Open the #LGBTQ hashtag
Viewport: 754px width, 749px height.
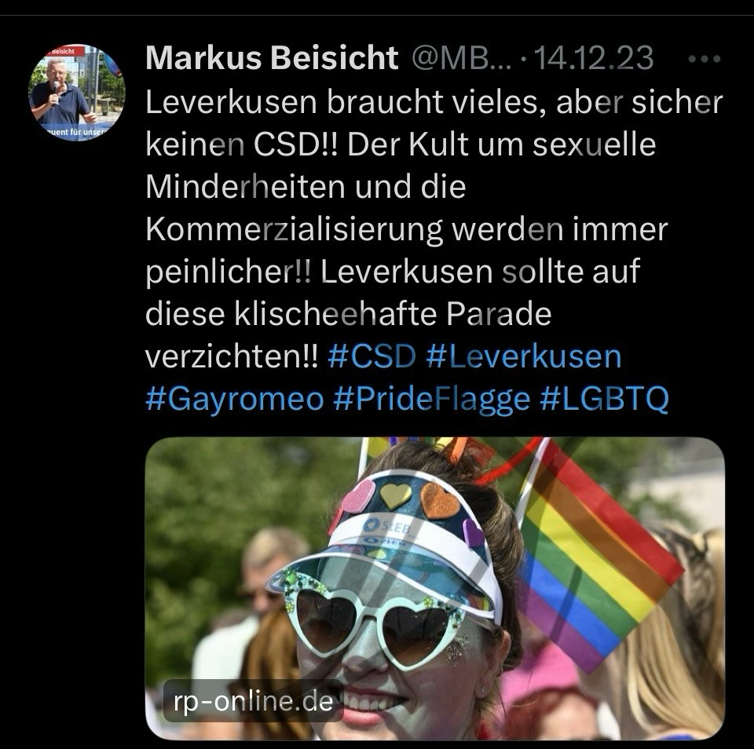605,399
